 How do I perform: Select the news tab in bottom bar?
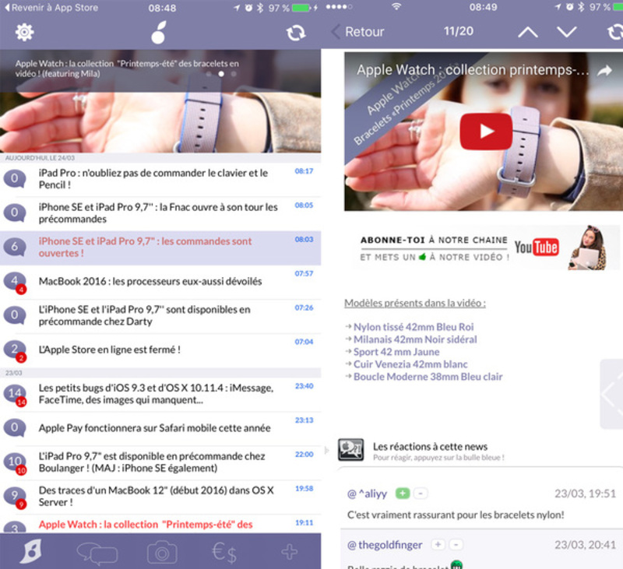pos(31,551)
